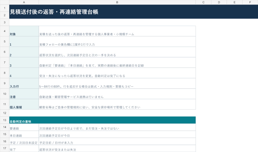Click the 完了 cell in column A

point(24,148)
